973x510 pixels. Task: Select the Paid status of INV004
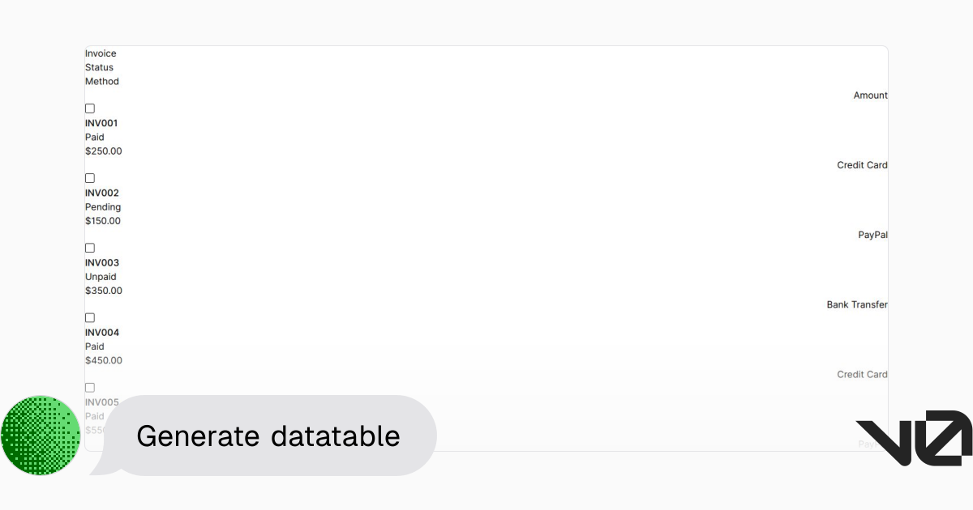[95, 346]
